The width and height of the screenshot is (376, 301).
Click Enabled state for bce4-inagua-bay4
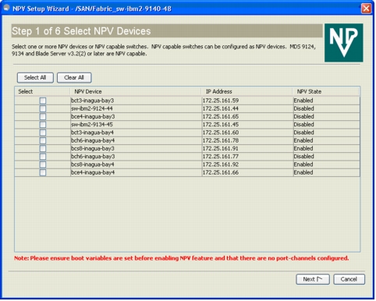[x=303, y=172]
